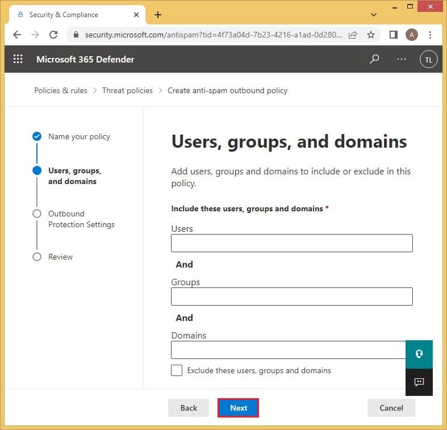Image resolution: width=447 pixels, height=430 pixels.
Task: Click the search magnifier icon in header
Action: pos(374,59)
